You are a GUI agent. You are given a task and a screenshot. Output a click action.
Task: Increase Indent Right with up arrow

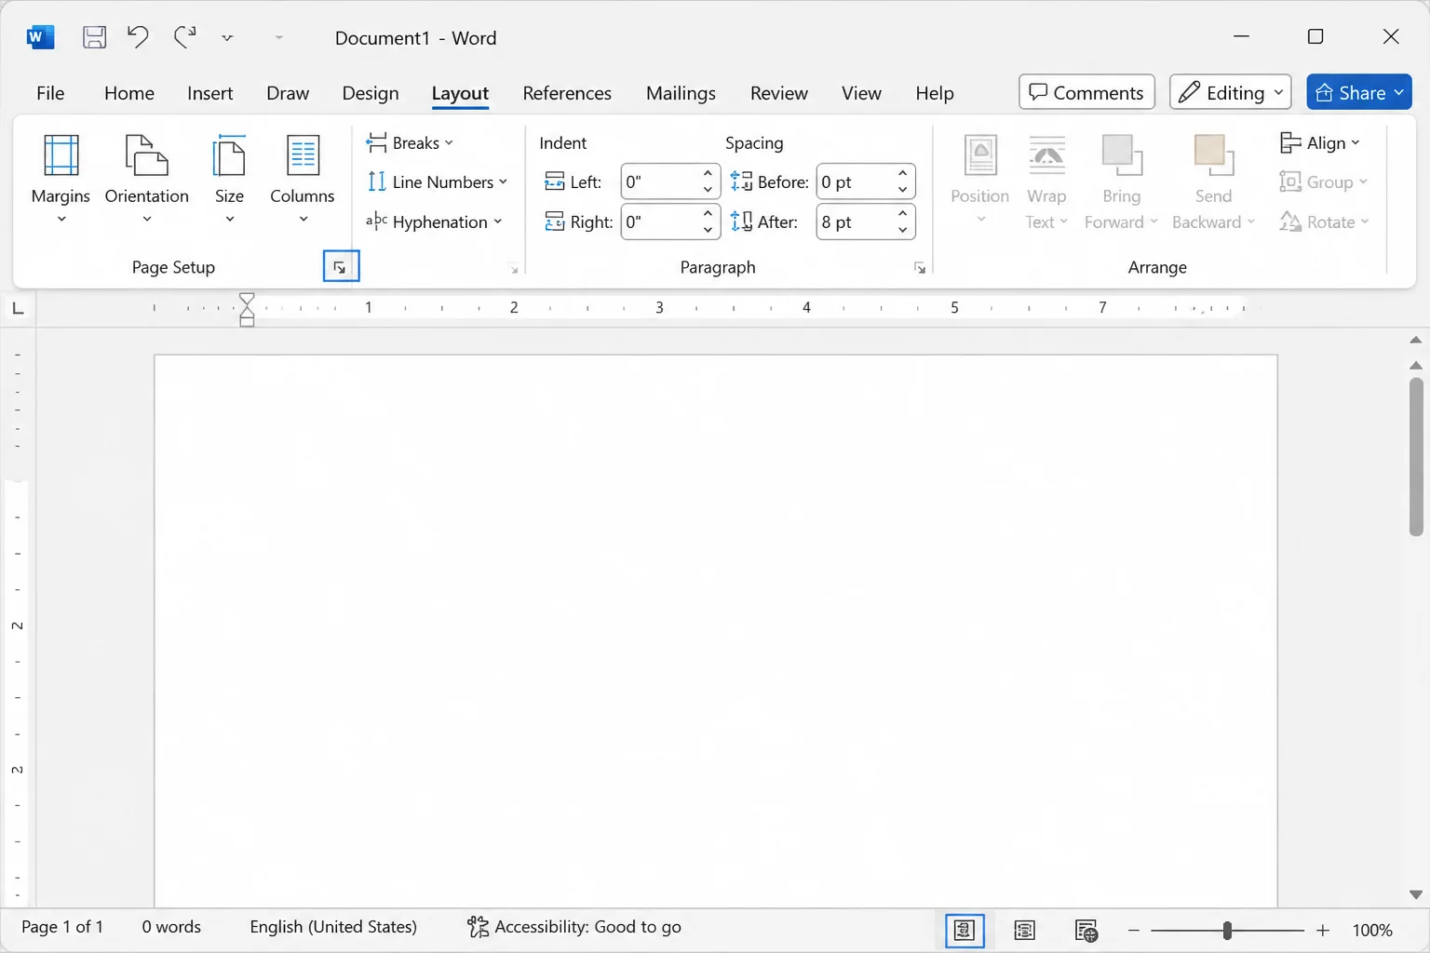[x=708, y=213]
